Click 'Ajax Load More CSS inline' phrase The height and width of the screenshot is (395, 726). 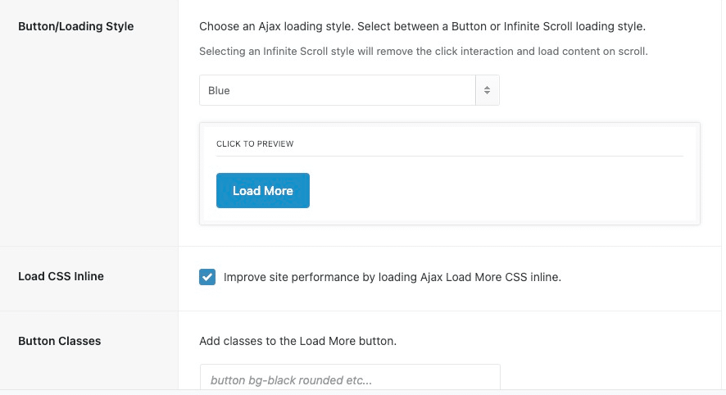click(492, 277)
